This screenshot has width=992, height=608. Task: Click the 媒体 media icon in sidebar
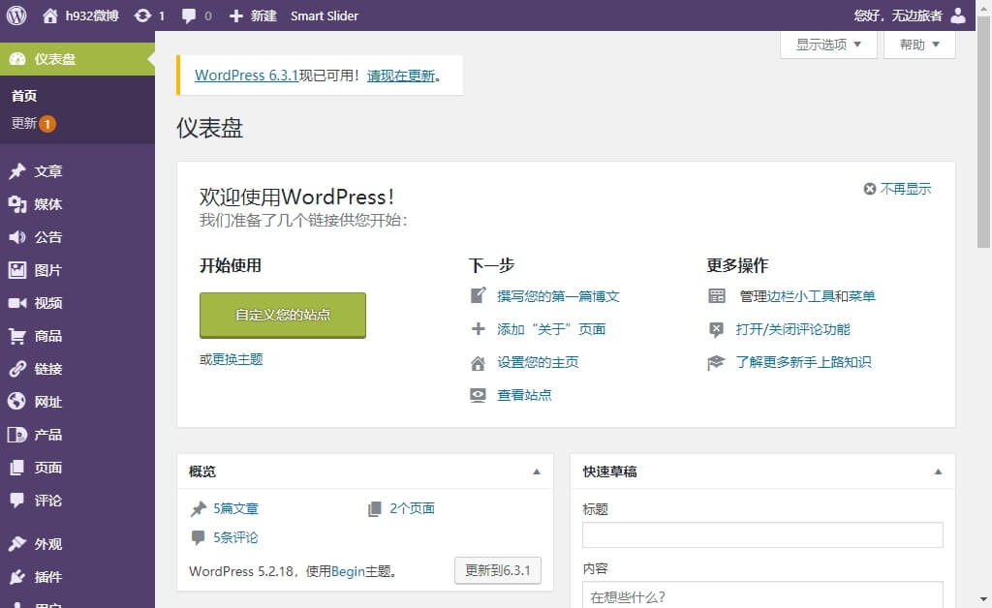click(17, 204)
